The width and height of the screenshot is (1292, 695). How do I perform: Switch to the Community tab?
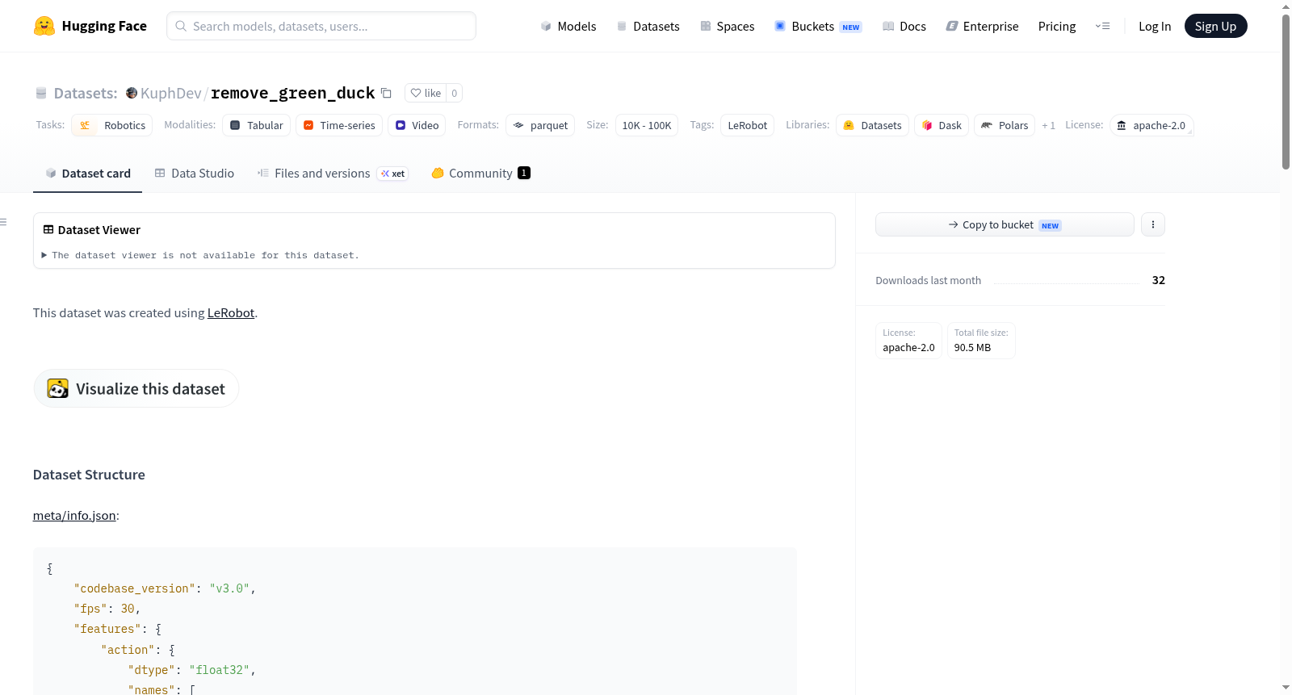tap(480, 174)
